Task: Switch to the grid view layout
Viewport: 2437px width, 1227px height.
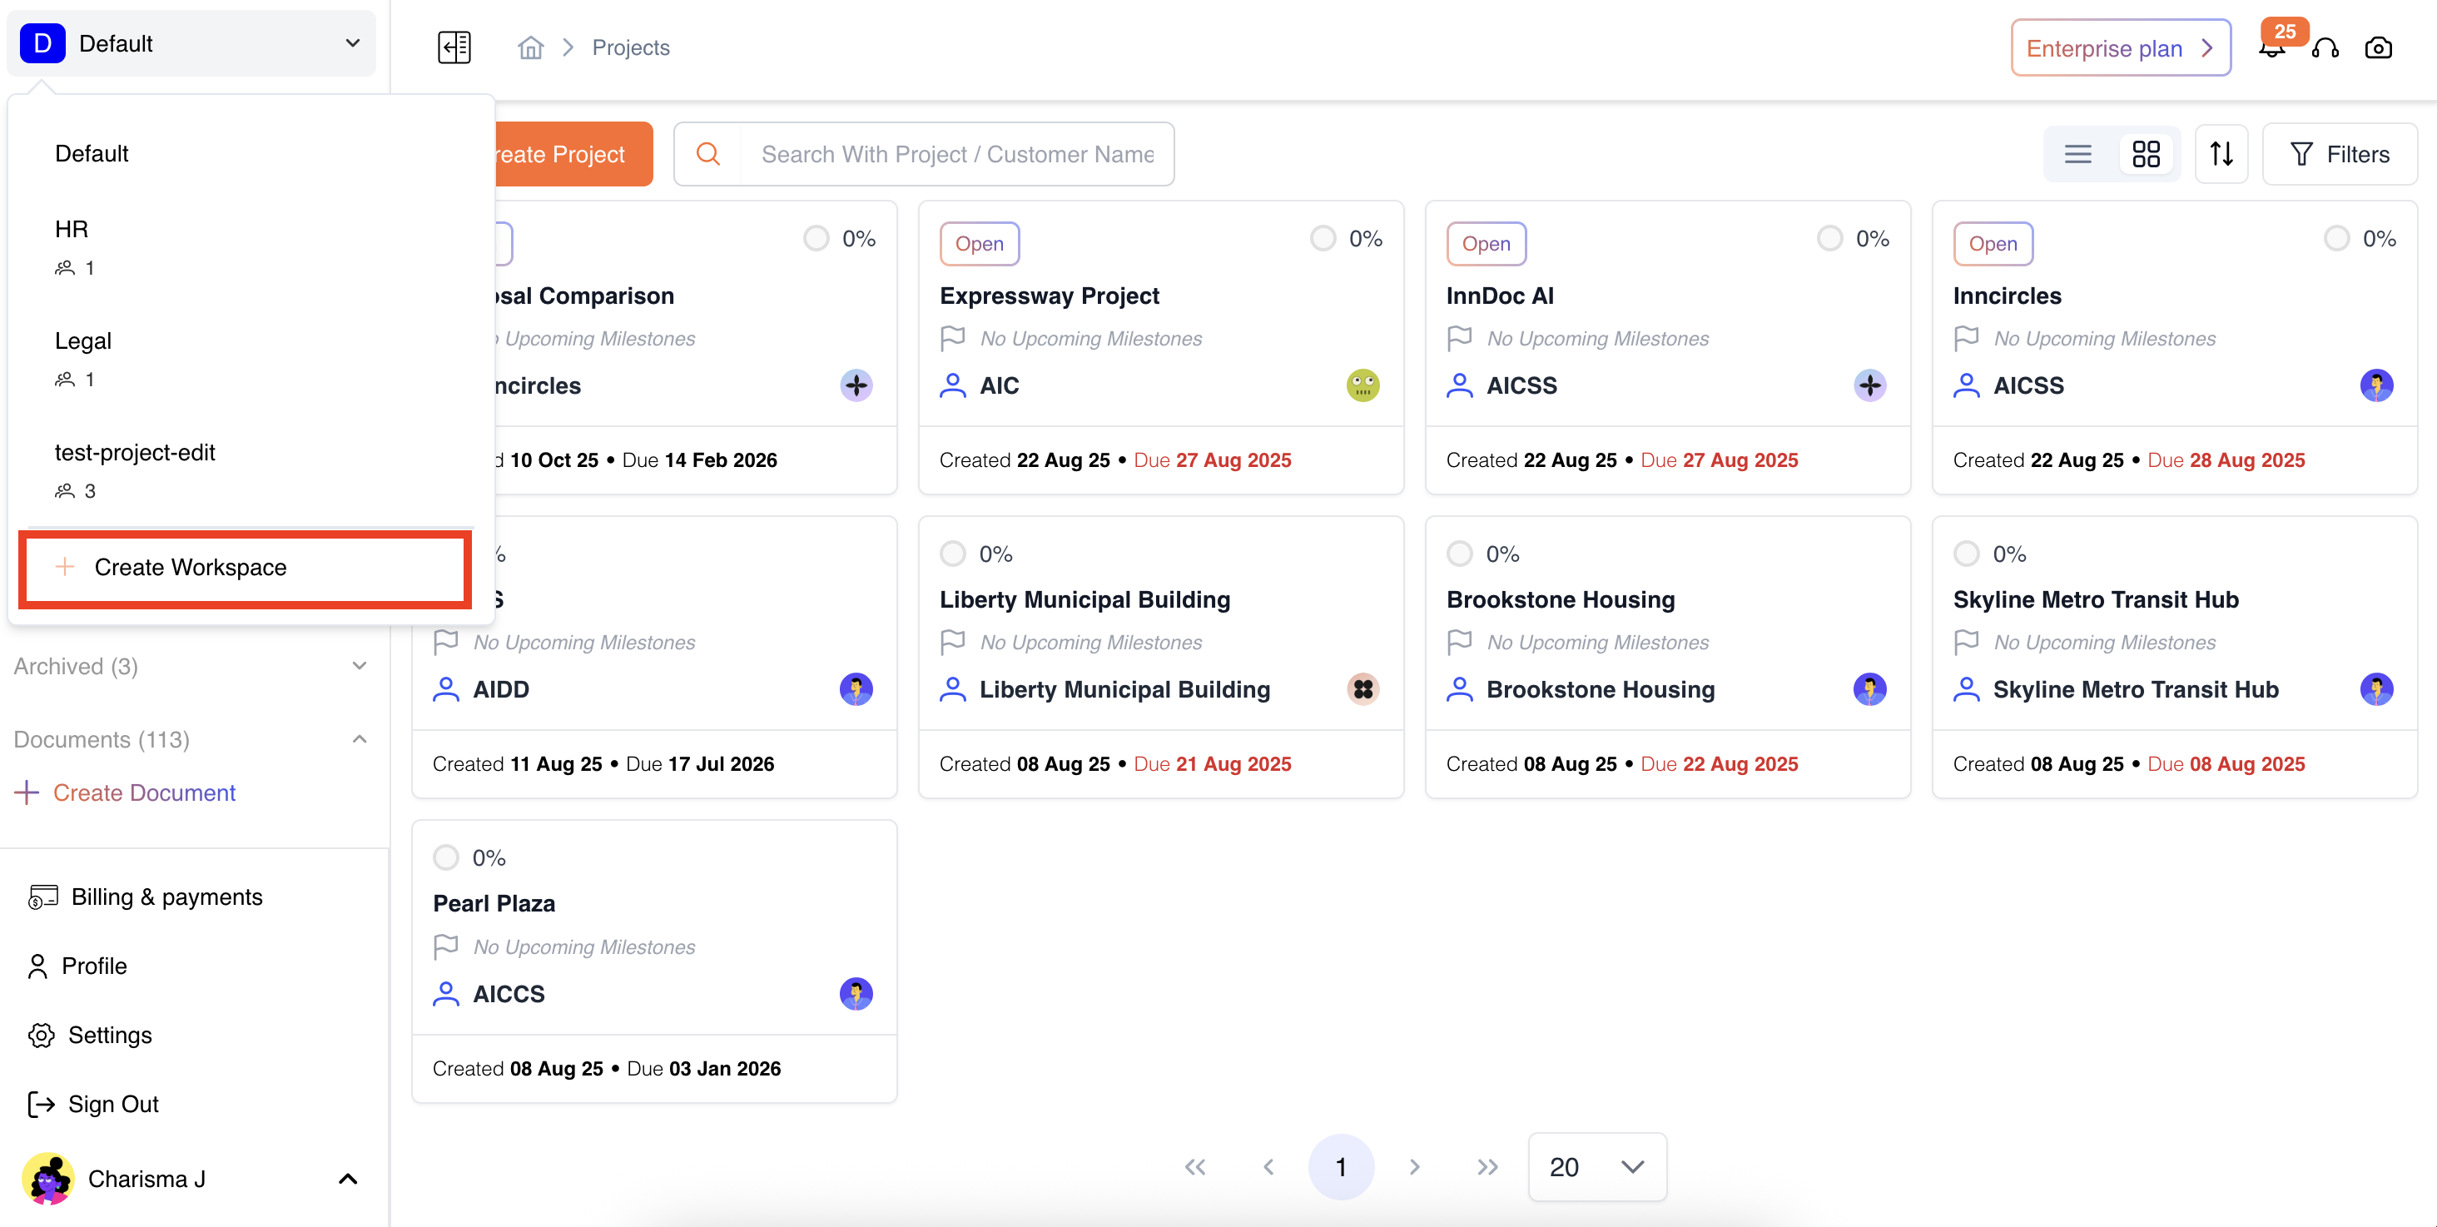Action: (x=2146, y=154)
